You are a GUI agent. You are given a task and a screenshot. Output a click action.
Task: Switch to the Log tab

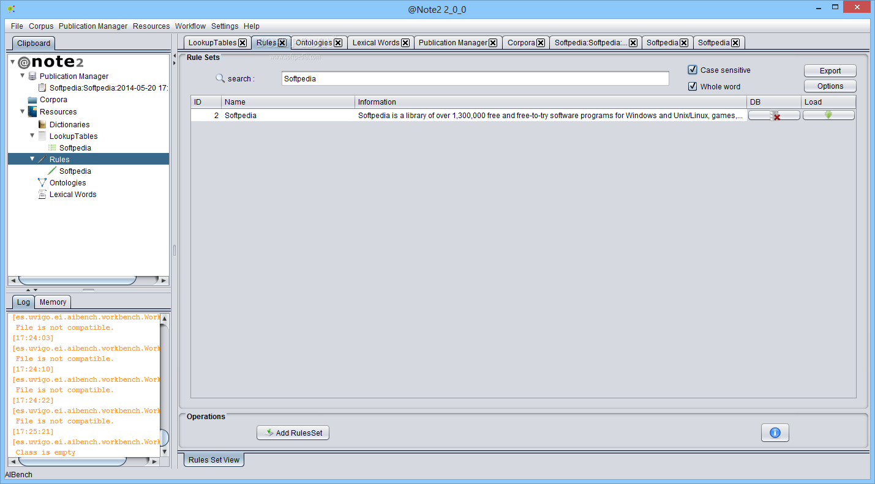[23, 302]
